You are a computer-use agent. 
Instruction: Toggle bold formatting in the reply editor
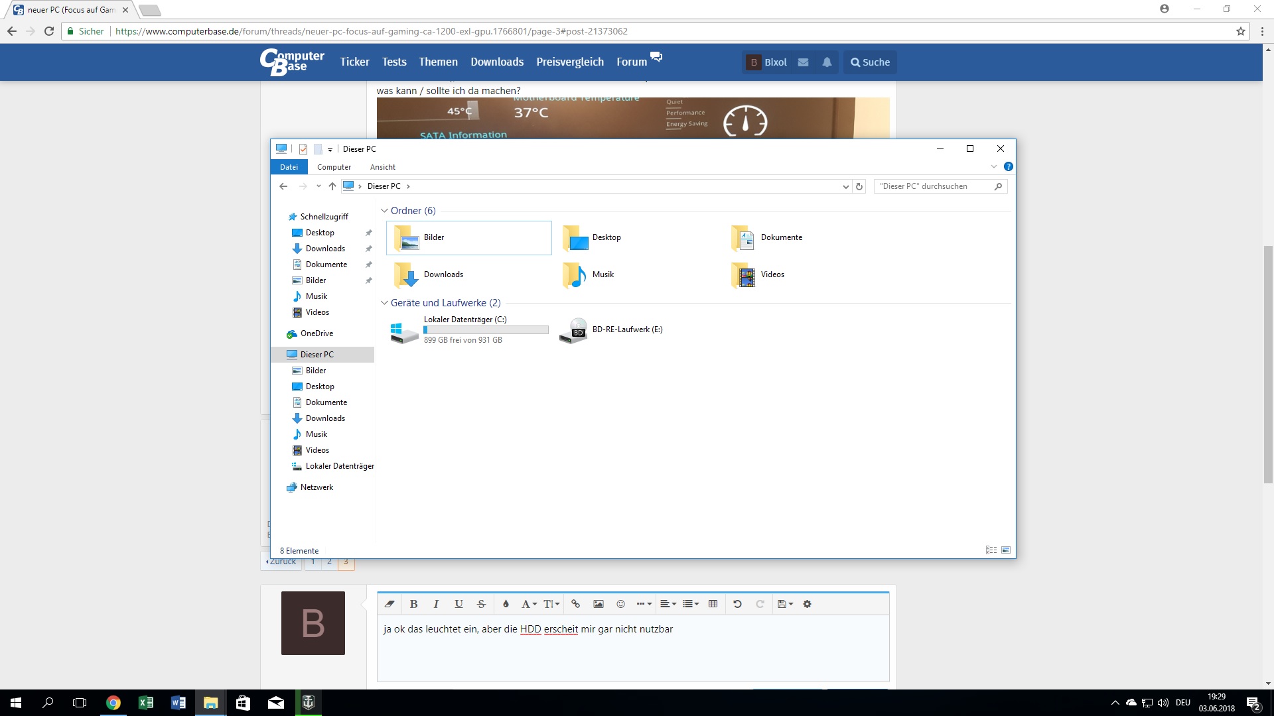click(413, 604)
